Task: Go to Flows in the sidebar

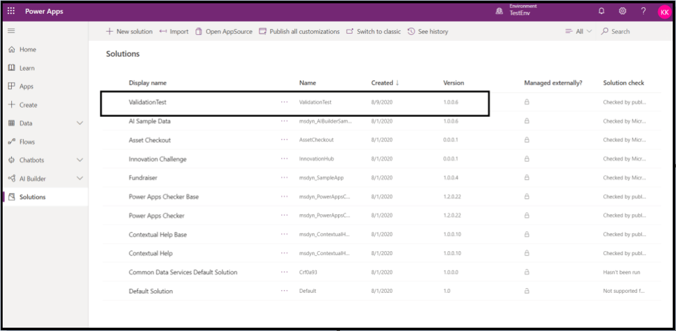Action: pyautogui.click(x=27, y=142)
